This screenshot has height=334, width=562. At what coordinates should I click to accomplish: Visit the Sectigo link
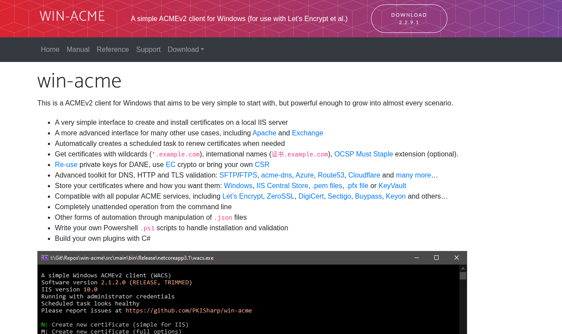[x=339, y=196]
